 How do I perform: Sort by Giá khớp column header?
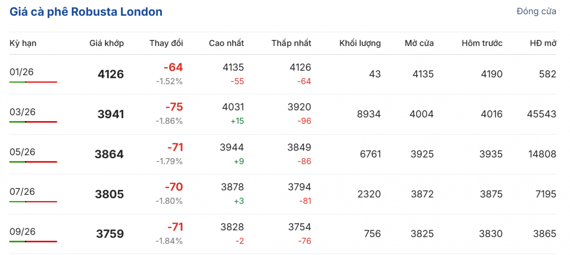[x=106, y=43]
